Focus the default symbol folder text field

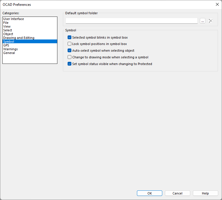click(131, 21)
